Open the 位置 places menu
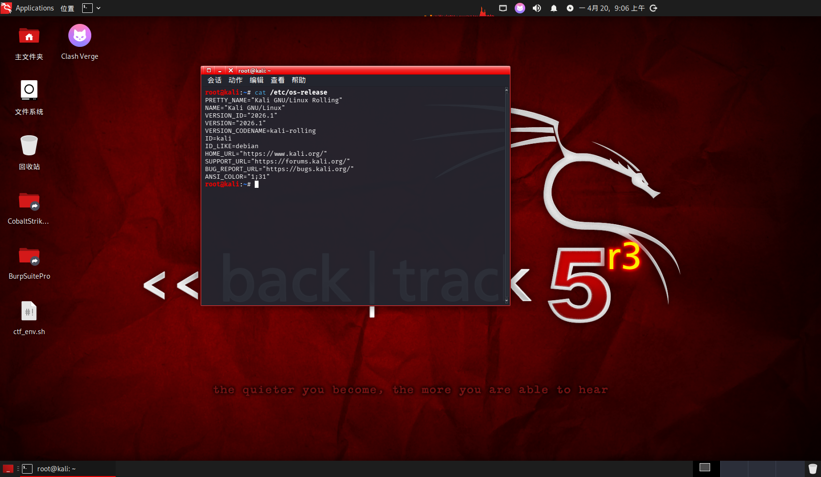This screenshot has height=477, width=821. (x=67, y=8)
